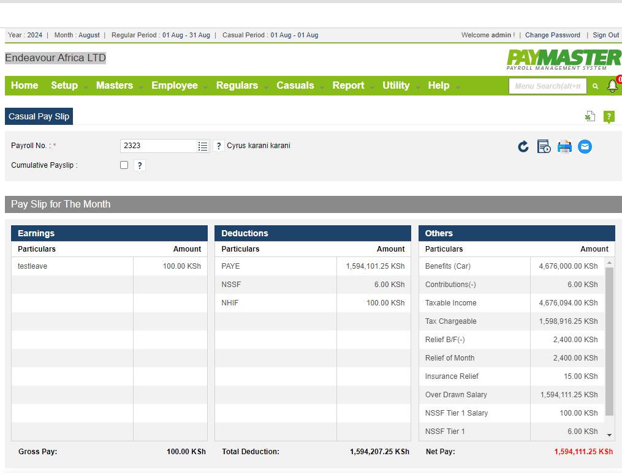Enable the Cumulative Payslip checkbox
Screen dimensions: 622x475
[x=124, y=165]
